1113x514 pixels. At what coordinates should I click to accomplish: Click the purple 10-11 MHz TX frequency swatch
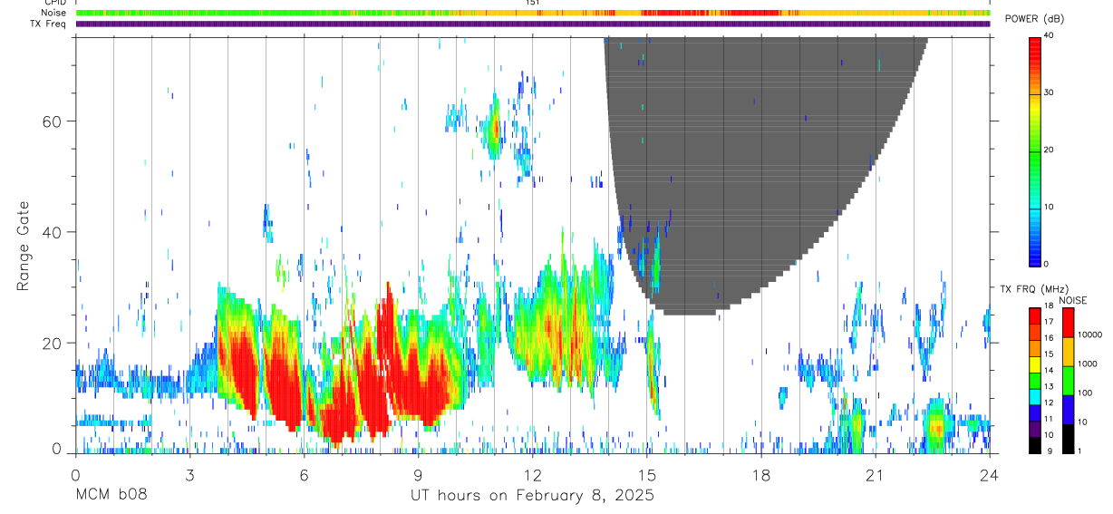click(x=1035, y=429)
